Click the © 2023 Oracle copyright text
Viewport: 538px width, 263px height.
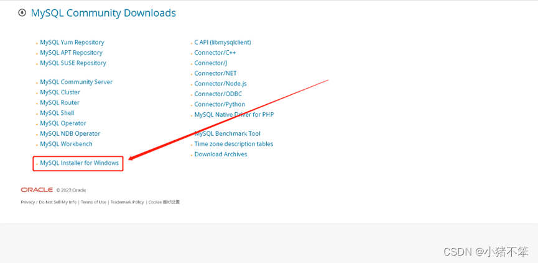71,190
